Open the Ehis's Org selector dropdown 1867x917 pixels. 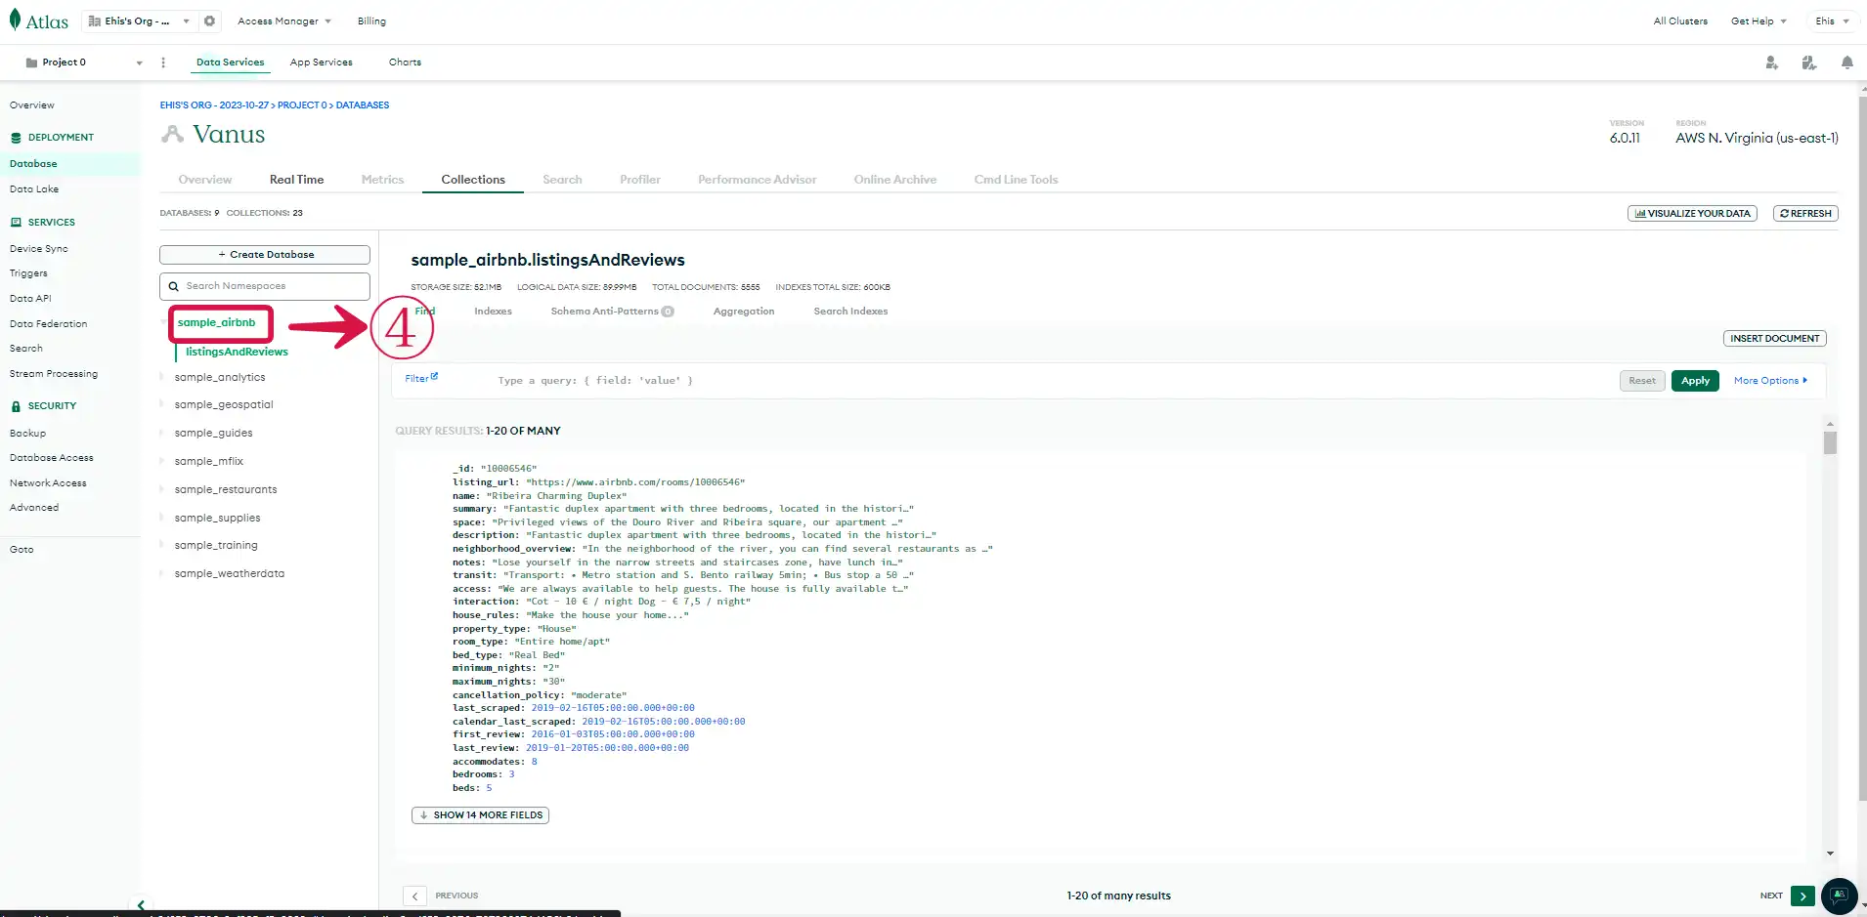point(139,21)
